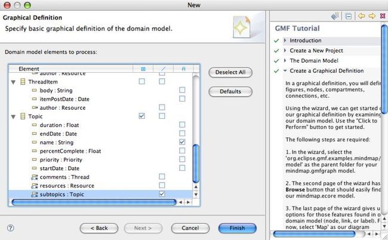Image resolution: width=388 pixels, height=240 pixels.
Task: Enable label checkbox for duration : Float
Action: (x=182, y=124)
